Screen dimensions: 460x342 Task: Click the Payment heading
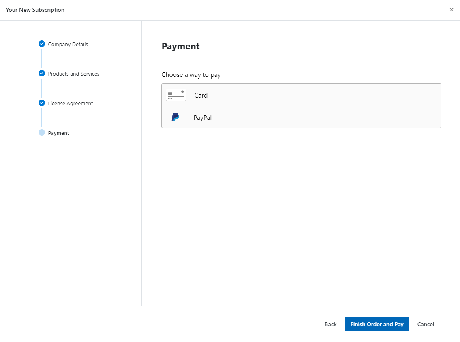point(181,46)
